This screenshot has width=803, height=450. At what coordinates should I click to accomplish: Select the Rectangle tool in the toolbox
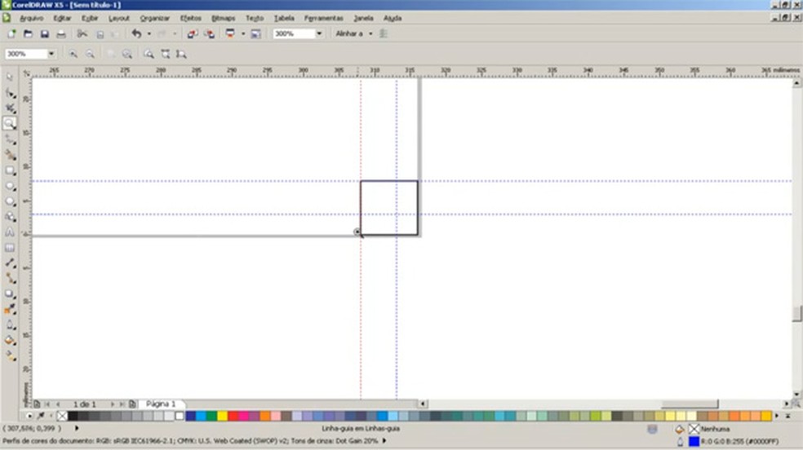(10, 170)
